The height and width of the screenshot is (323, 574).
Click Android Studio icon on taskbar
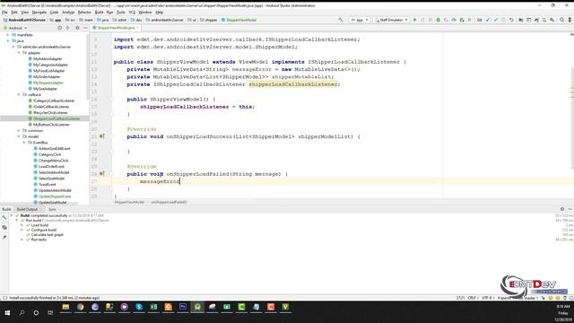point(197,307)
